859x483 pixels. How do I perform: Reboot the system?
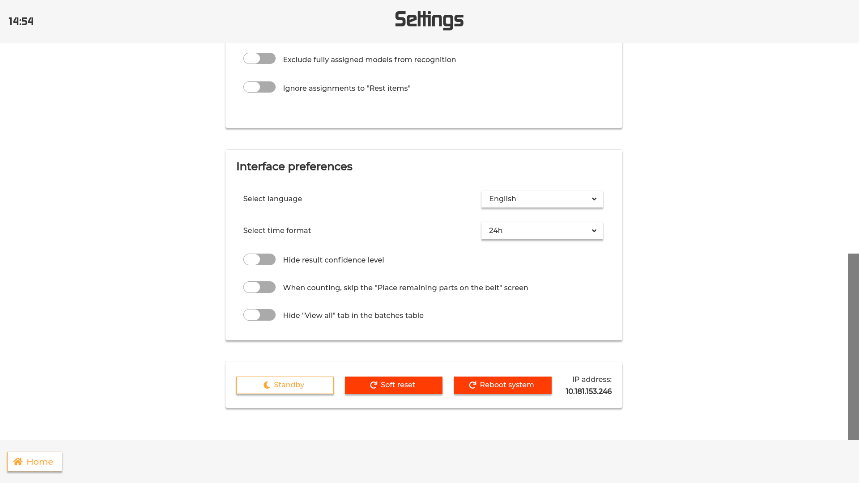pos(502,385)
